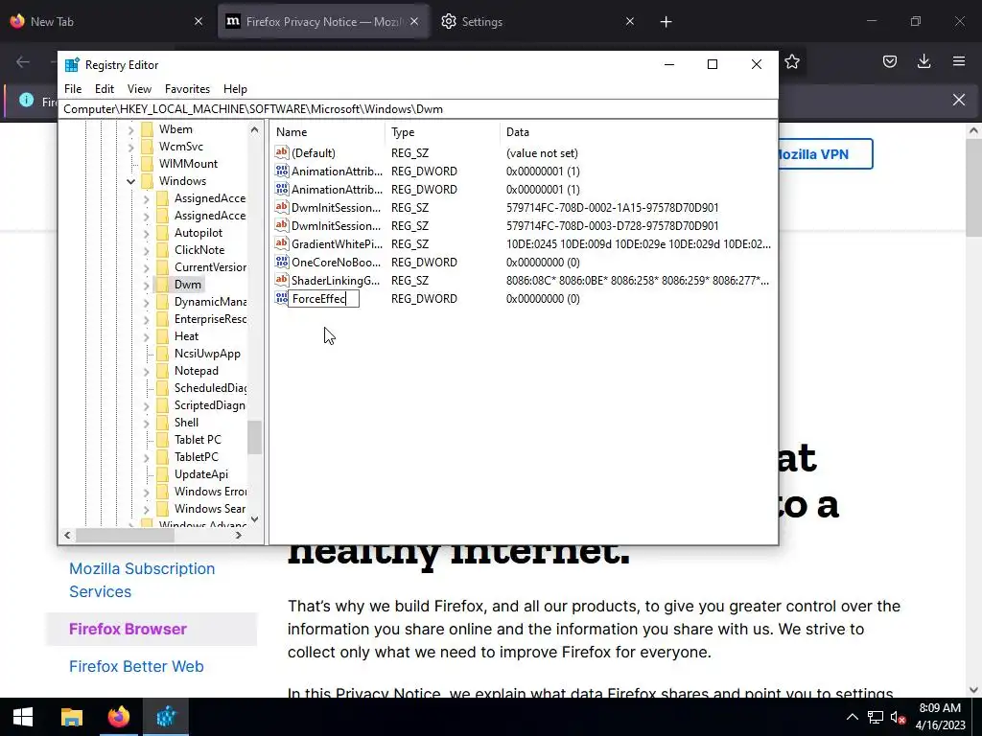The height and width of the screenshot is (736, 982).
Task: Click the Windows folder icon in tree
Action: (147, 181)
